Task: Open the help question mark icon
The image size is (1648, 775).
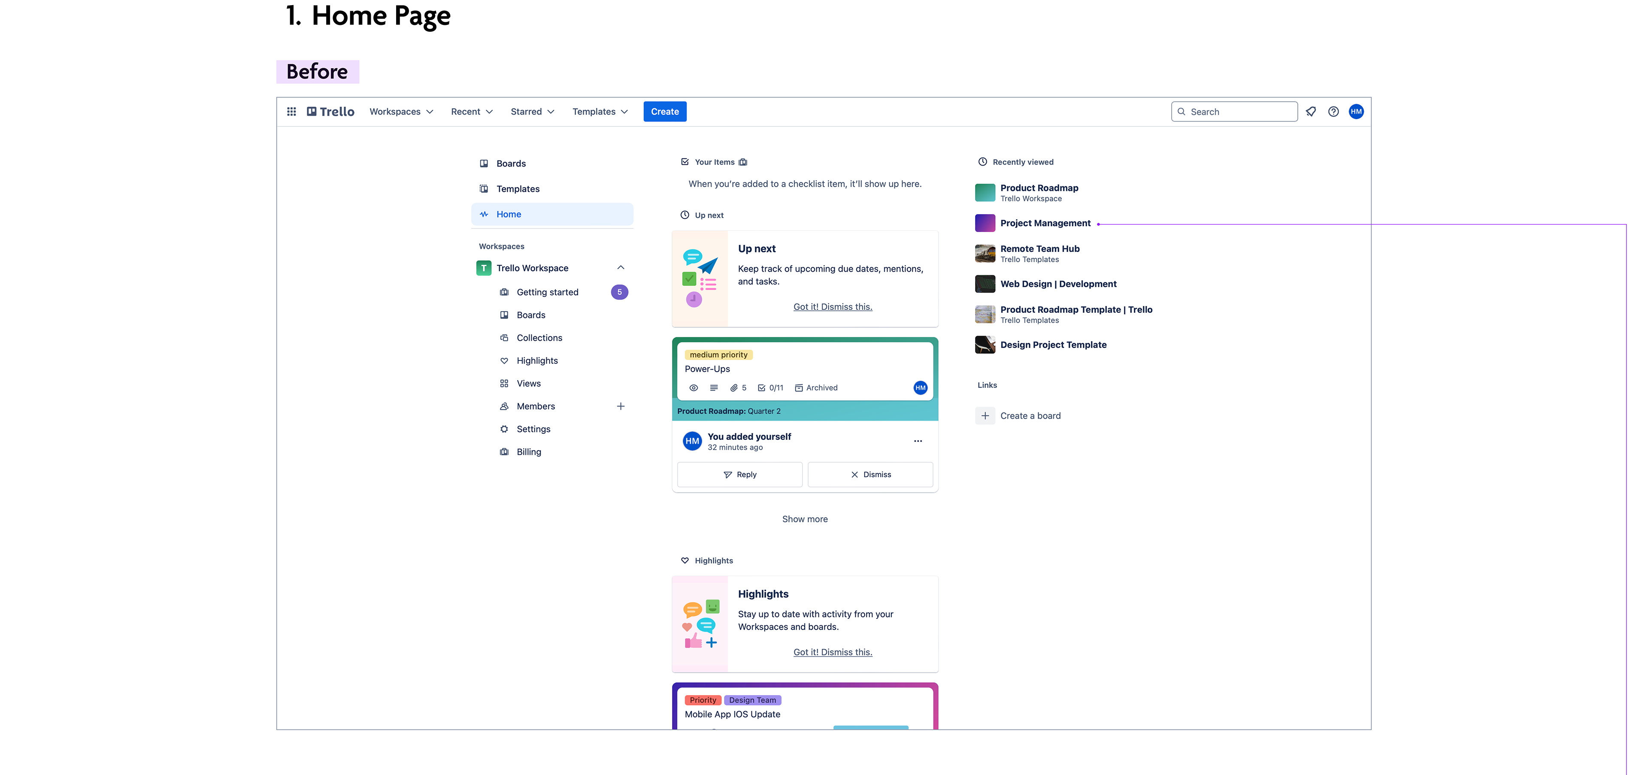Action: 1333,111
